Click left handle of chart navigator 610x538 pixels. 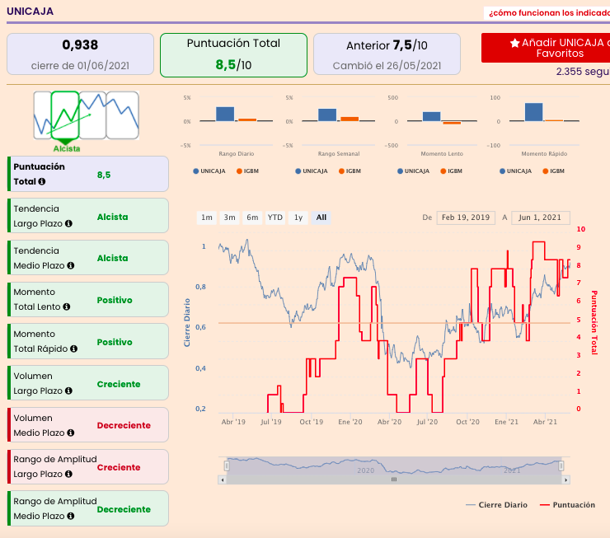(227, 465)
